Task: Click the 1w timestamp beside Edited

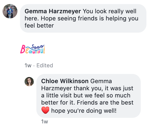Action: pyautogui.click(x=28, y=66)
